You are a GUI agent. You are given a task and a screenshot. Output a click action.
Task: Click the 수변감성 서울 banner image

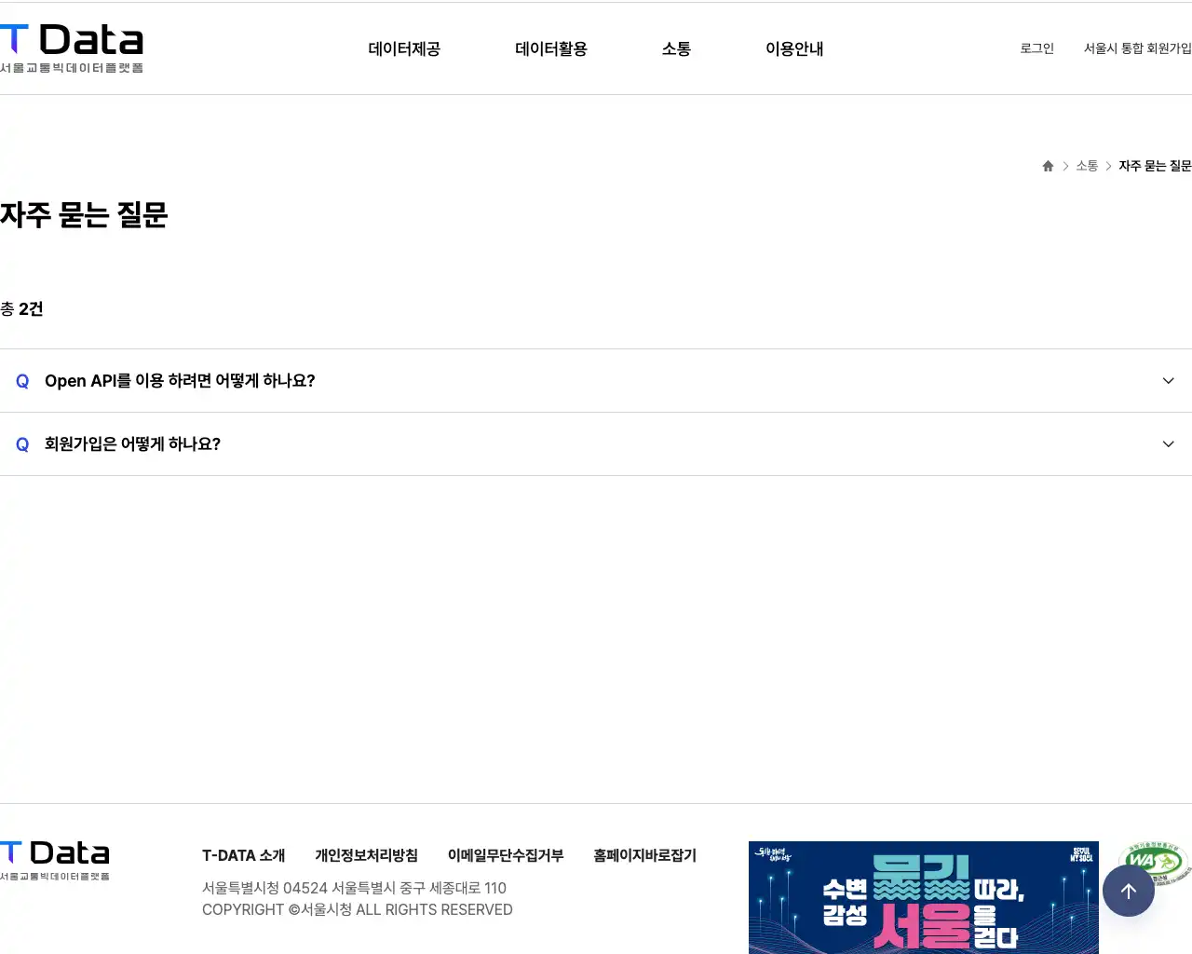923,897
